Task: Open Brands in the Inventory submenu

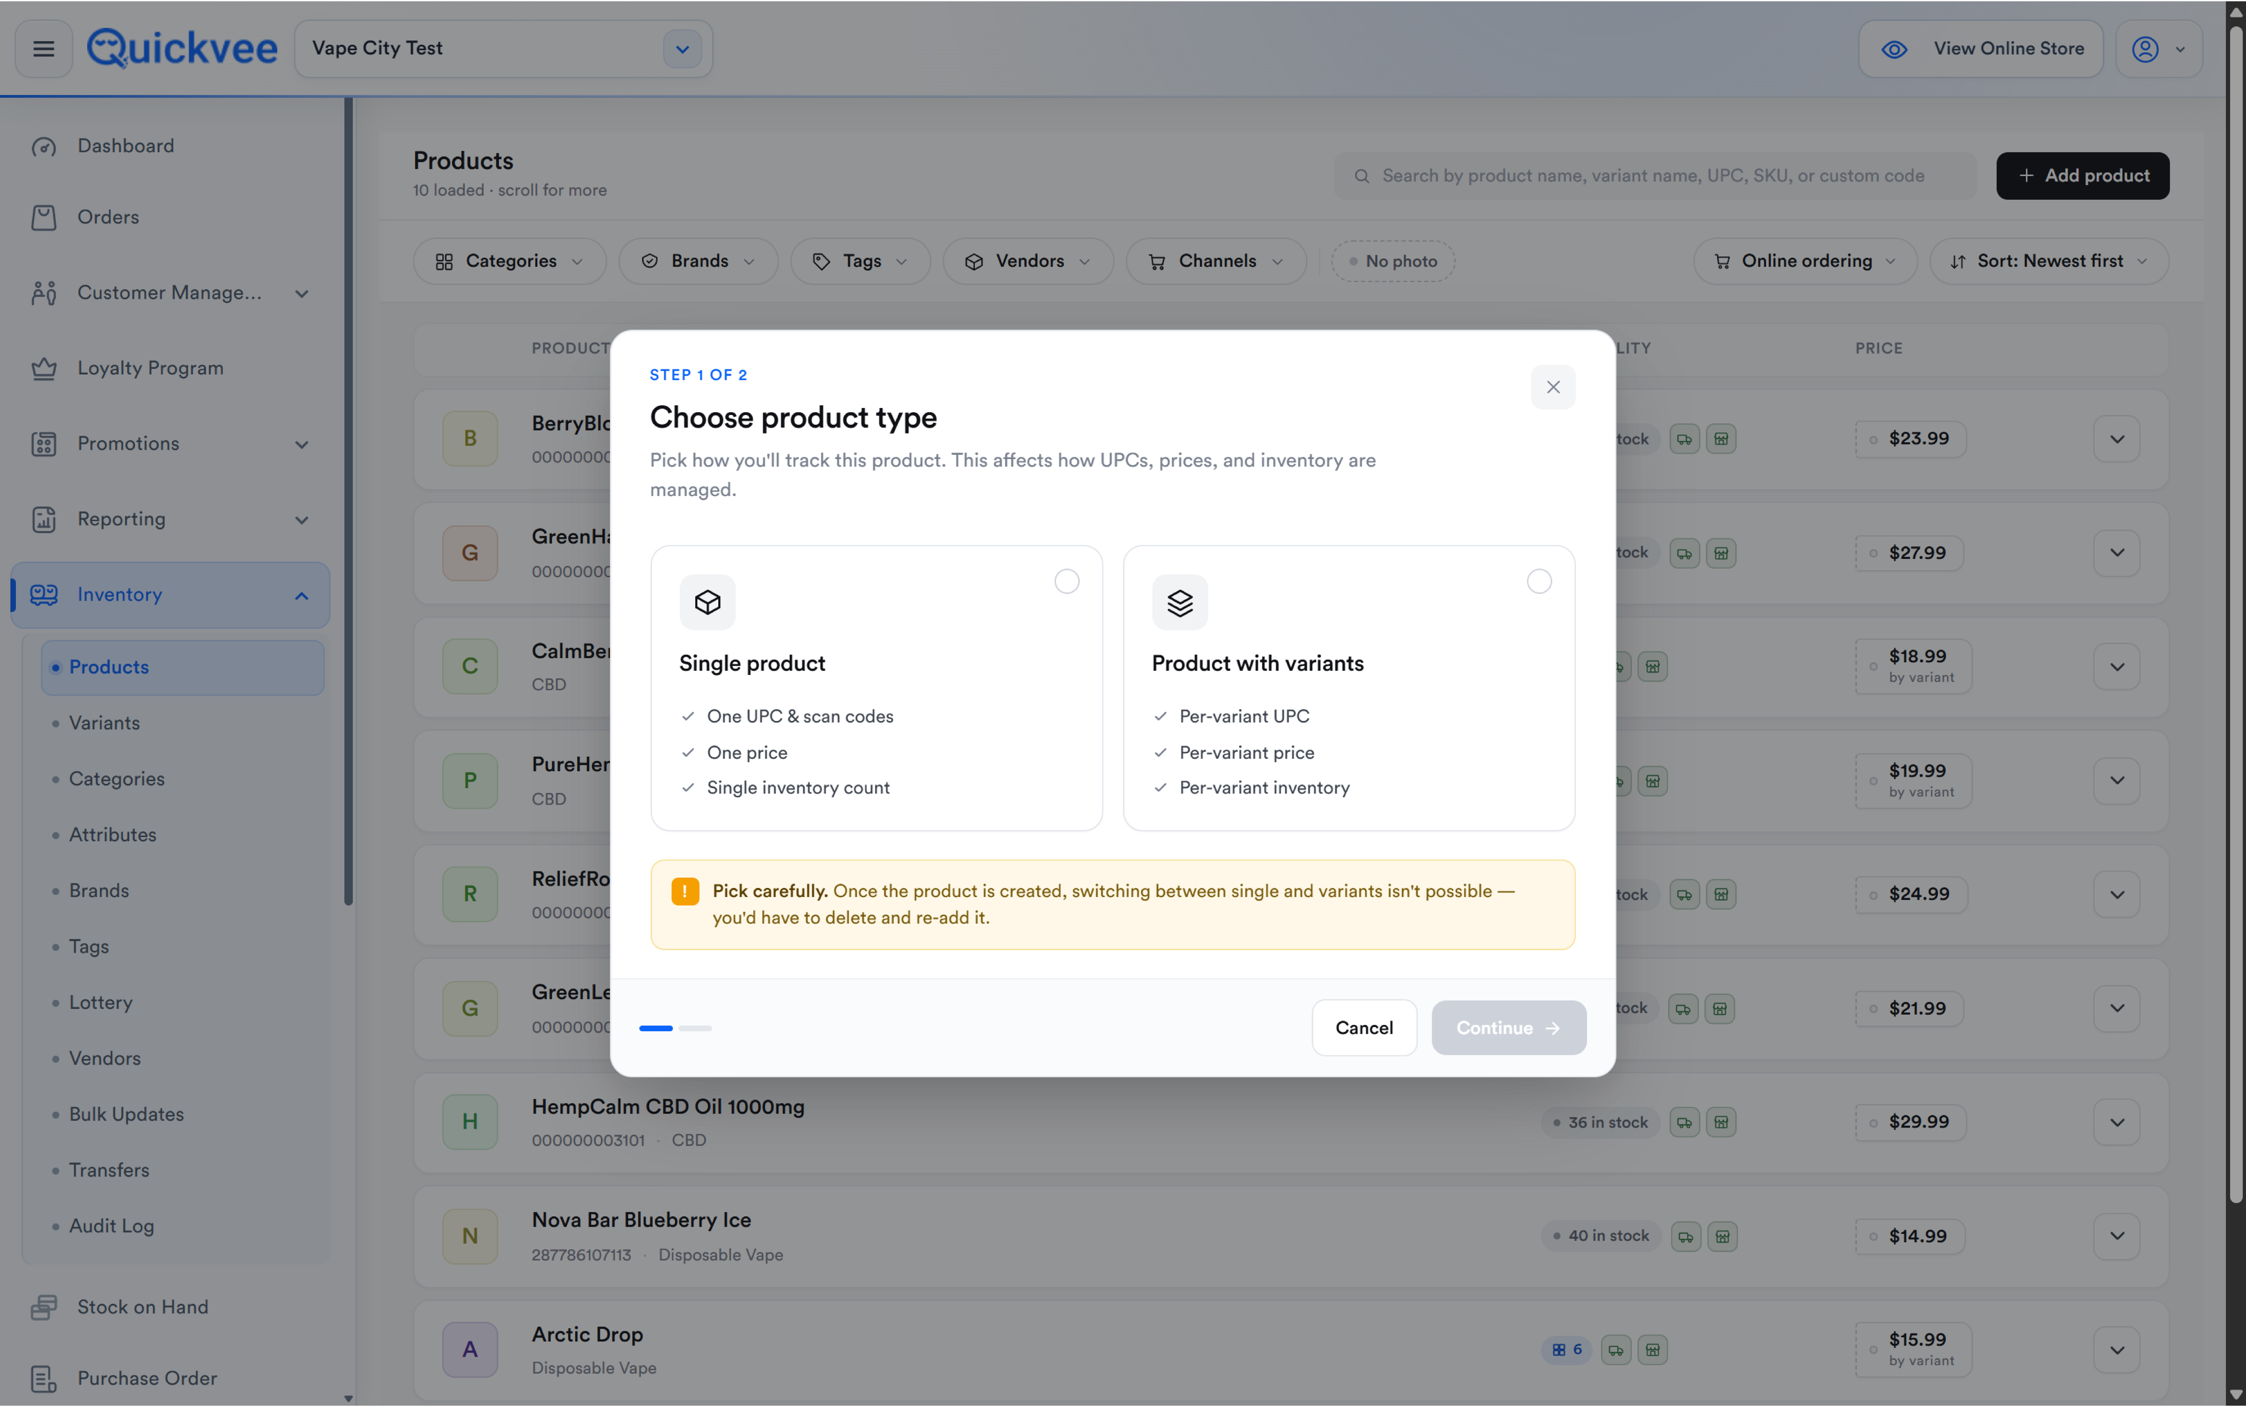Action: [99, 891]
